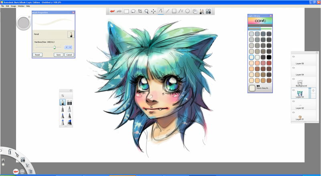Toggle the Brush palette from the toolbar

click(202, 12)
